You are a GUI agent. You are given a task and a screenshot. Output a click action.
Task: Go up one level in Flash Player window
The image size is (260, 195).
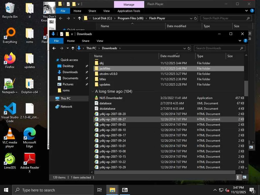pyautogui.click(x=79, y=18)
